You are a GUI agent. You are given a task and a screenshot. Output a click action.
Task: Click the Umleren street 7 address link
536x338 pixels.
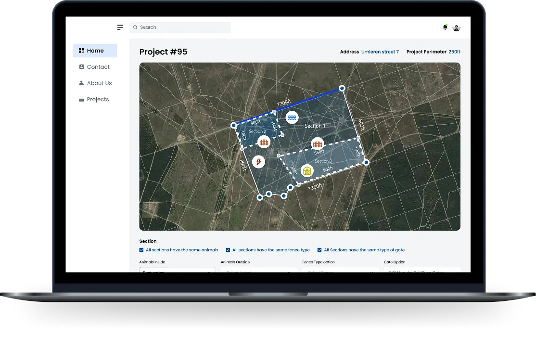click(x=380, y=52)
